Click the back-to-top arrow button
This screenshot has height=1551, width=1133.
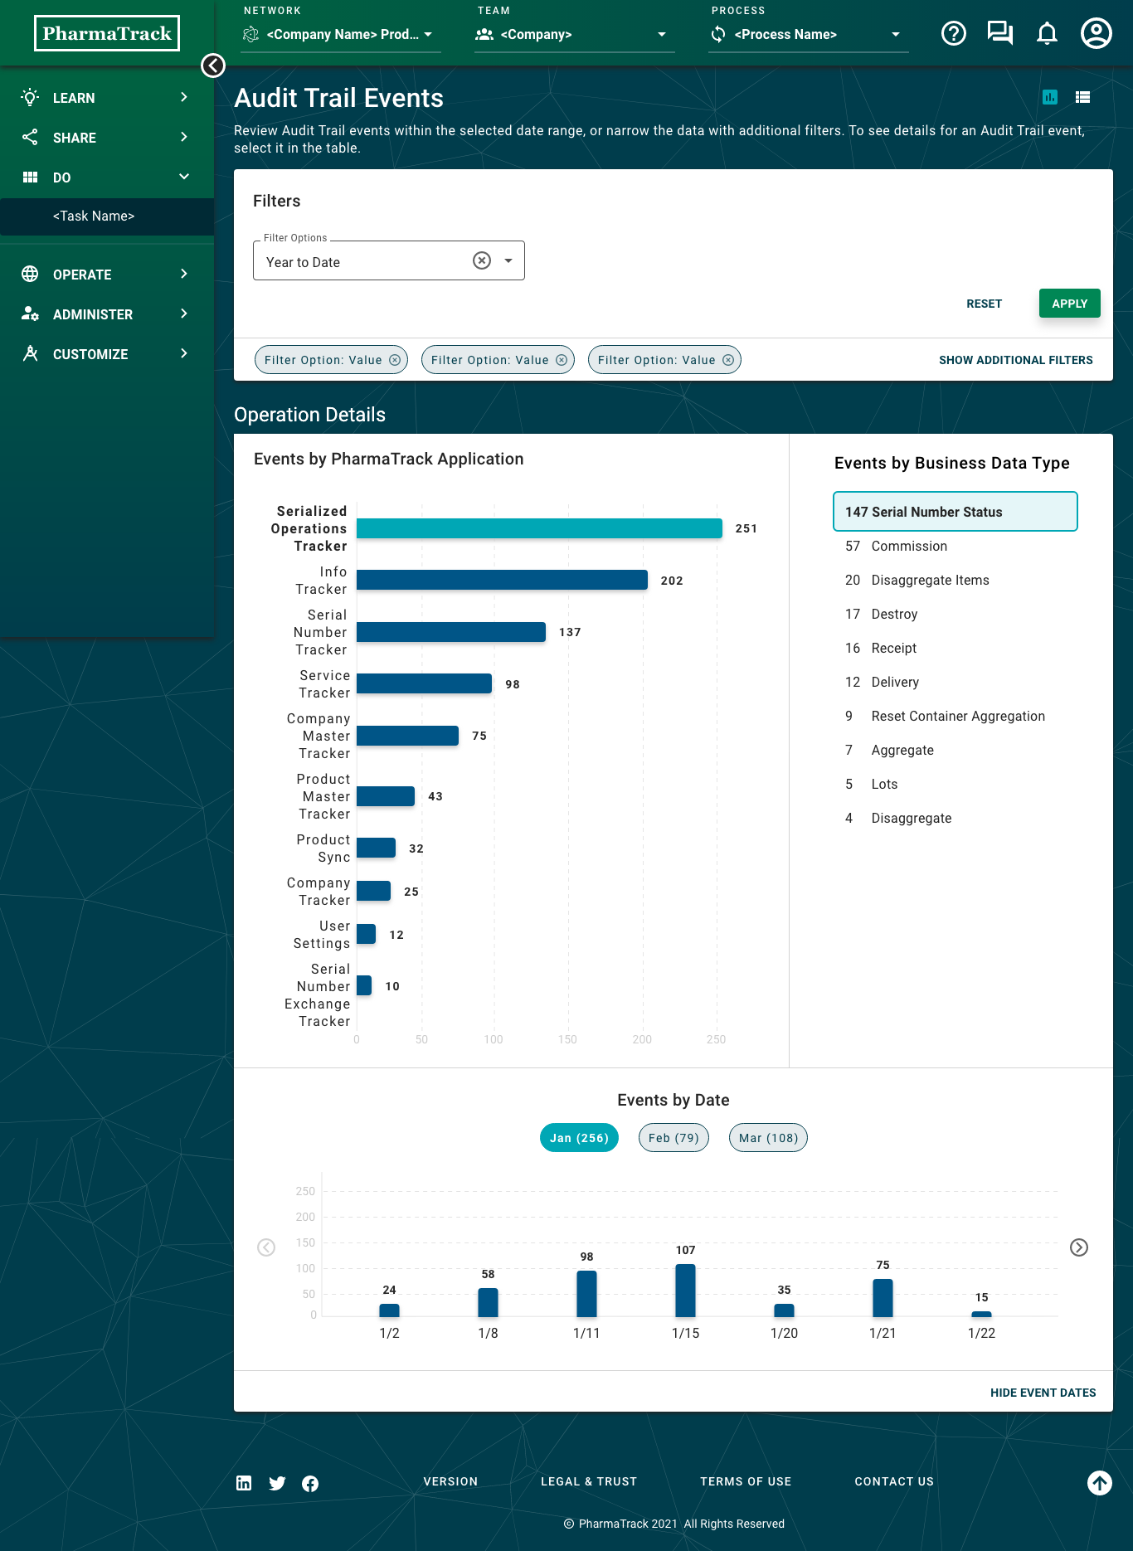(x=1100, y=1482)
